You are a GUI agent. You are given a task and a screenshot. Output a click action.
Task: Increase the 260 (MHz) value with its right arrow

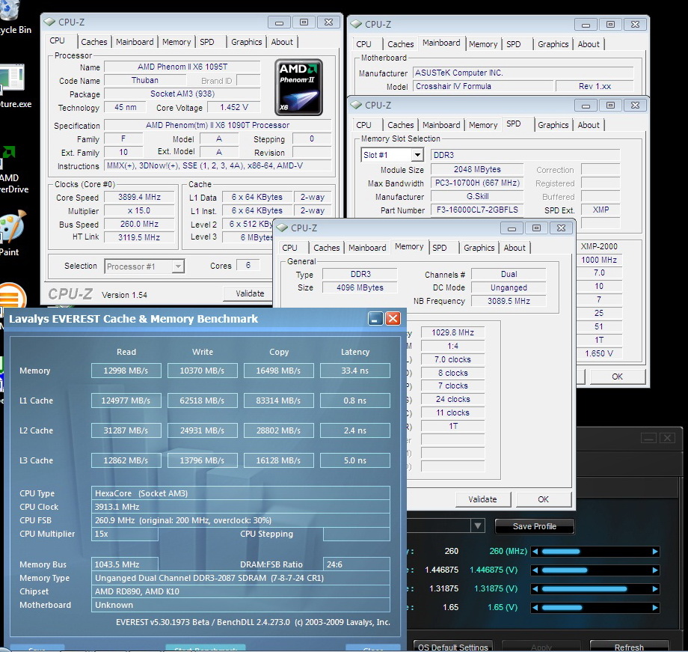[655, 552]
